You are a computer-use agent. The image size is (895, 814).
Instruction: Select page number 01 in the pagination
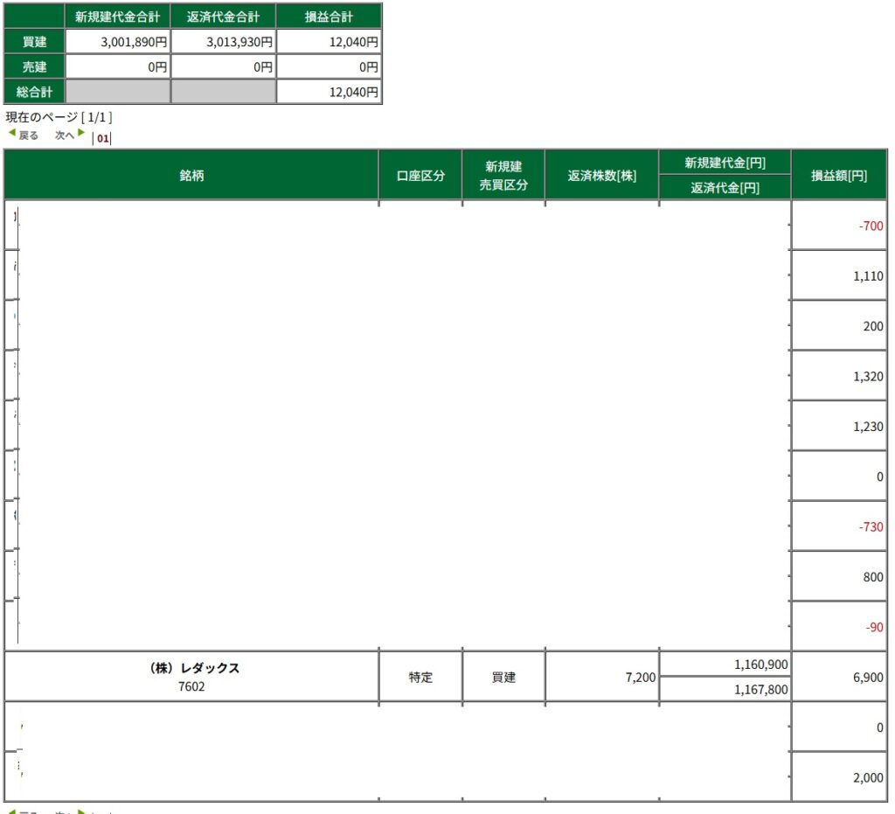pos(103,138)
